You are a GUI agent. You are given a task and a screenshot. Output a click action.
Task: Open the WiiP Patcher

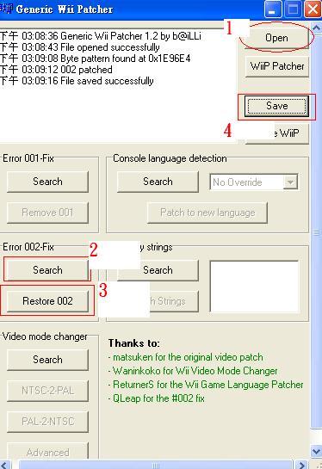click(x=277, y=66)
